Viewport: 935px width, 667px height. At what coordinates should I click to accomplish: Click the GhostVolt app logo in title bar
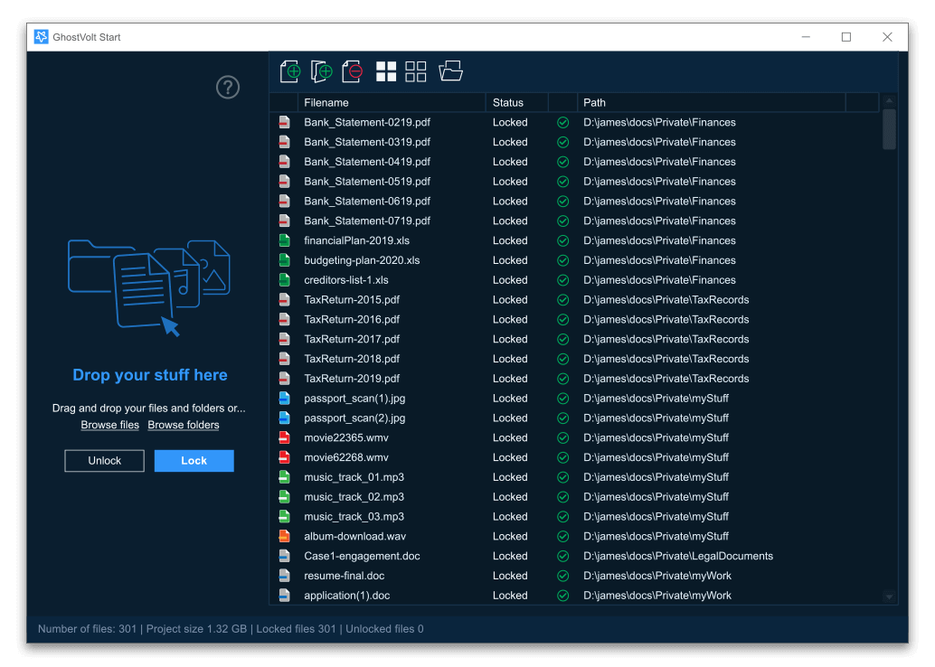click(x=42, y=37)
